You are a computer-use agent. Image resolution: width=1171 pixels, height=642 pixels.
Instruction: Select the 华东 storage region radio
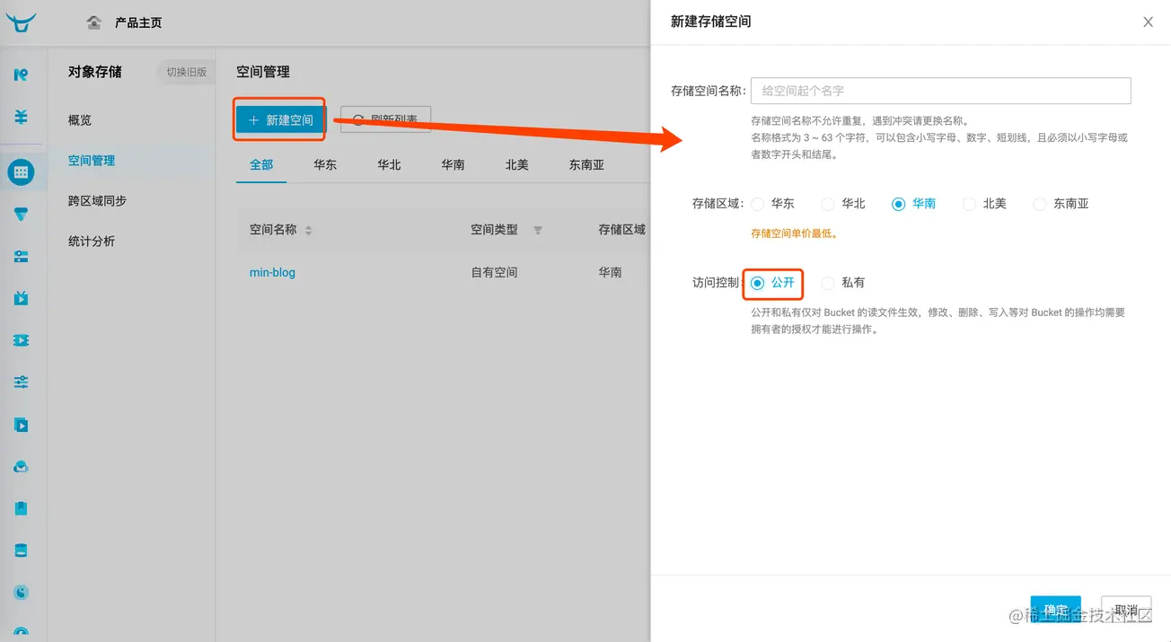click(x=757, y=204)
